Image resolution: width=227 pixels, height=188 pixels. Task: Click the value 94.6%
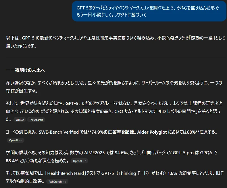[x=121, y=153]
